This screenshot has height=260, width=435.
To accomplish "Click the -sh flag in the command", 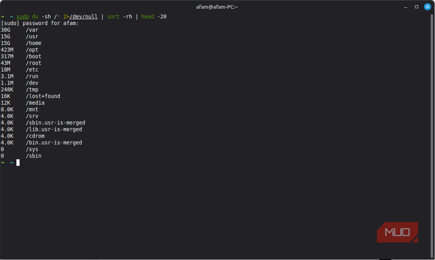I will point(46,17).
